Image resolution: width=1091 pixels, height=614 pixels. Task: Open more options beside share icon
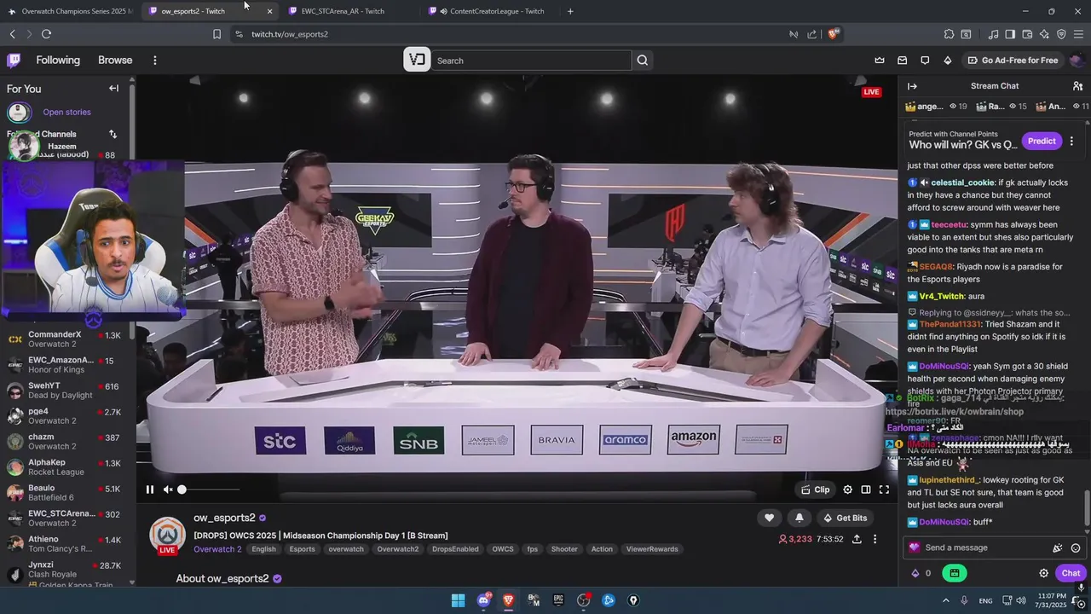pos(875,539)
